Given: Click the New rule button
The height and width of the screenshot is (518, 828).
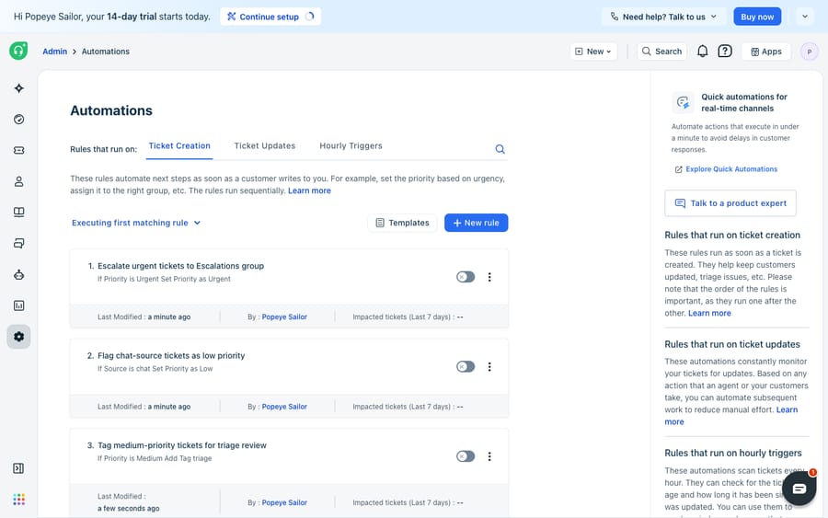Looking at the screenshot, I should tap(476, 223).
